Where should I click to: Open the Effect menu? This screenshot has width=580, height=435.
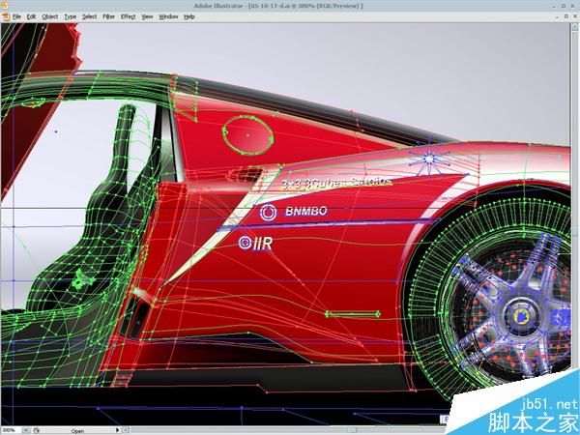tap(129, 16)
